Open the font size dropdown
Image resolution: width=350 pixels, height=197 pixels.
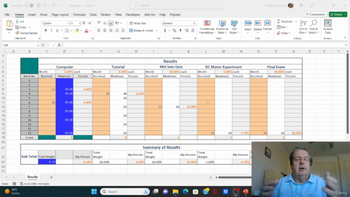[79, 23]
